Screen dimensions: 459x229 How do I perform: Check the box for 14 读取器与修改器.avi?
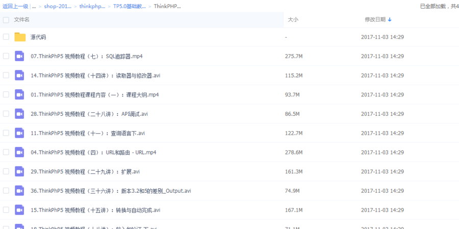(x=6, y=75)
